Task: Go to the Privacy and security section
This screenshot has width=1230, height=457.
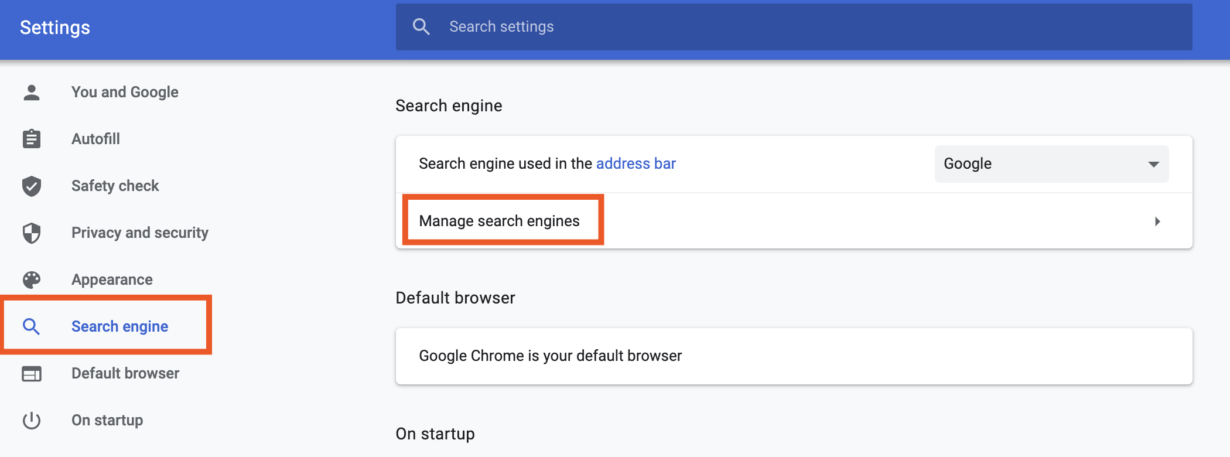Action: click(x=140, y=233)
